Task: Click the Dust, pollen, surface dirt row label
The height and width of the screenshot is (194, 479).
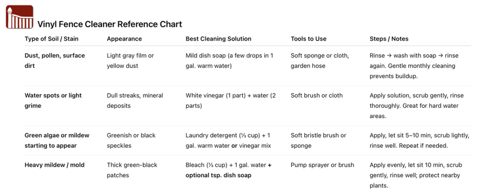Action: point(55,61)
